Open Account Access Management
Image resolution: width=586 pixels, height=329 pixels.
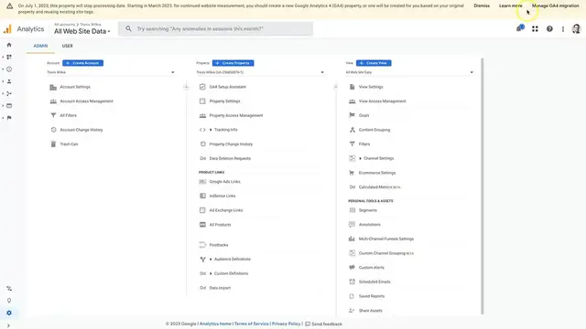coord(86,101)
